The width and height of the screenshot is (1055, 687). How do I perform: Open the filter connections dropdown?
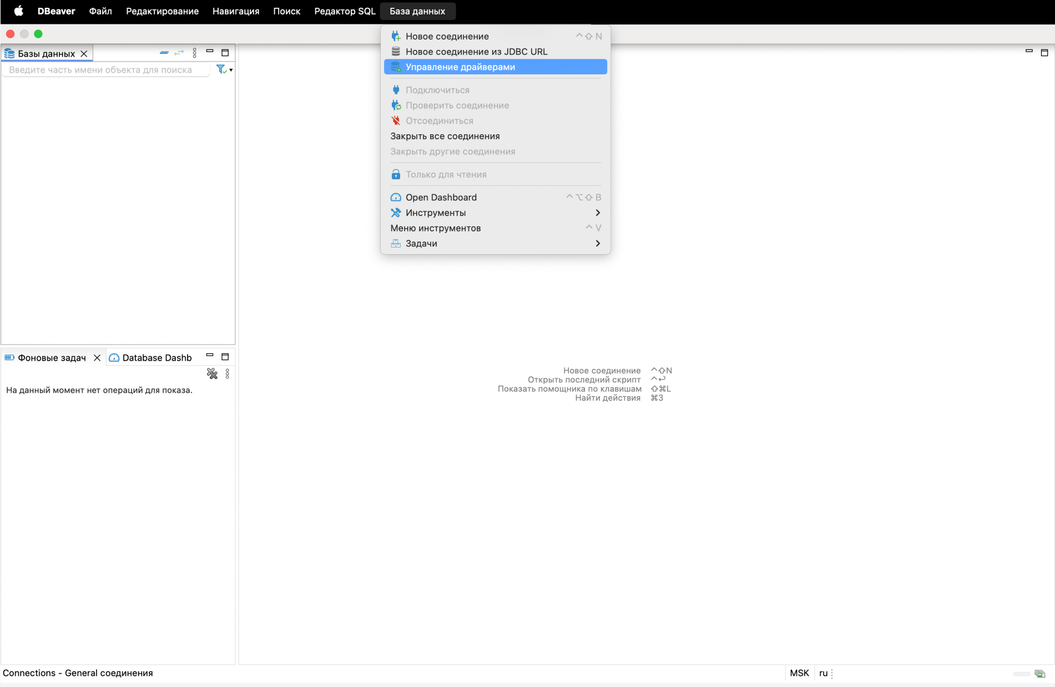224,69
